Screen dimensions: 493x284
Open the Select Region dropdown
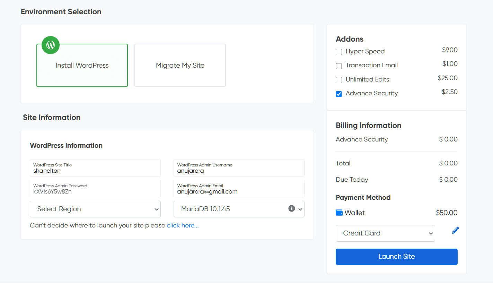pyautogui.click(x=95, y=209)
